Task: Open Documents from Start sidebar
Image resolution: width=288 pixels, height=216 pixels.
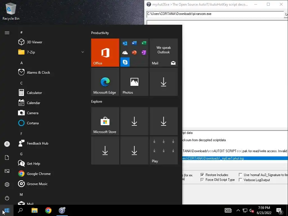Action: (x=7, y=157)
